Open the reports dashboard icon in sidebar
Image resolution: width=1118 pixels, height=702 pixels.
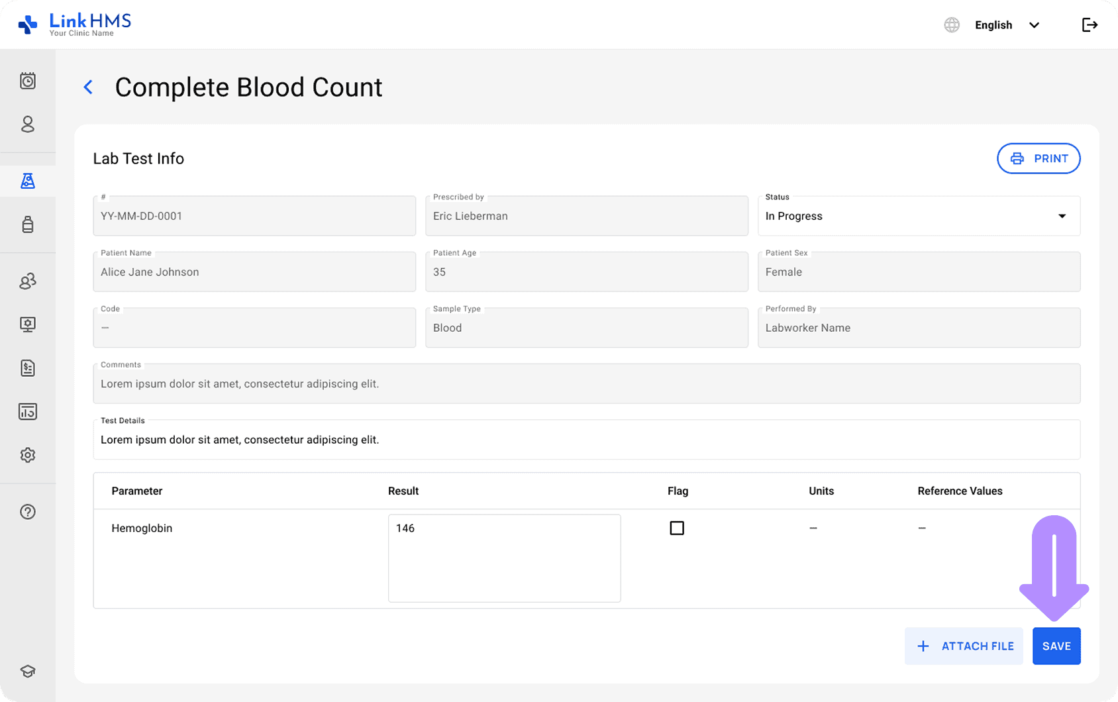click(x=27, y=411)
